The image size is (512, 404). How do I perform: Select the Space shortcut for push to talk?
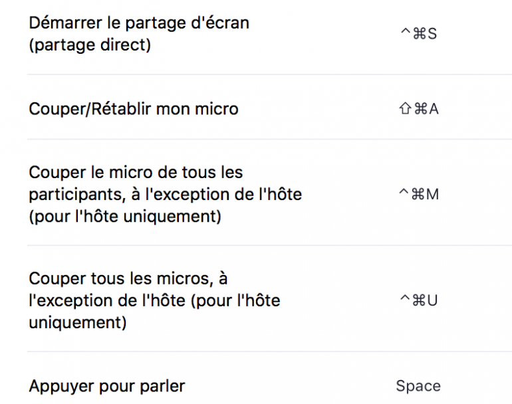(x=418, y=386)
